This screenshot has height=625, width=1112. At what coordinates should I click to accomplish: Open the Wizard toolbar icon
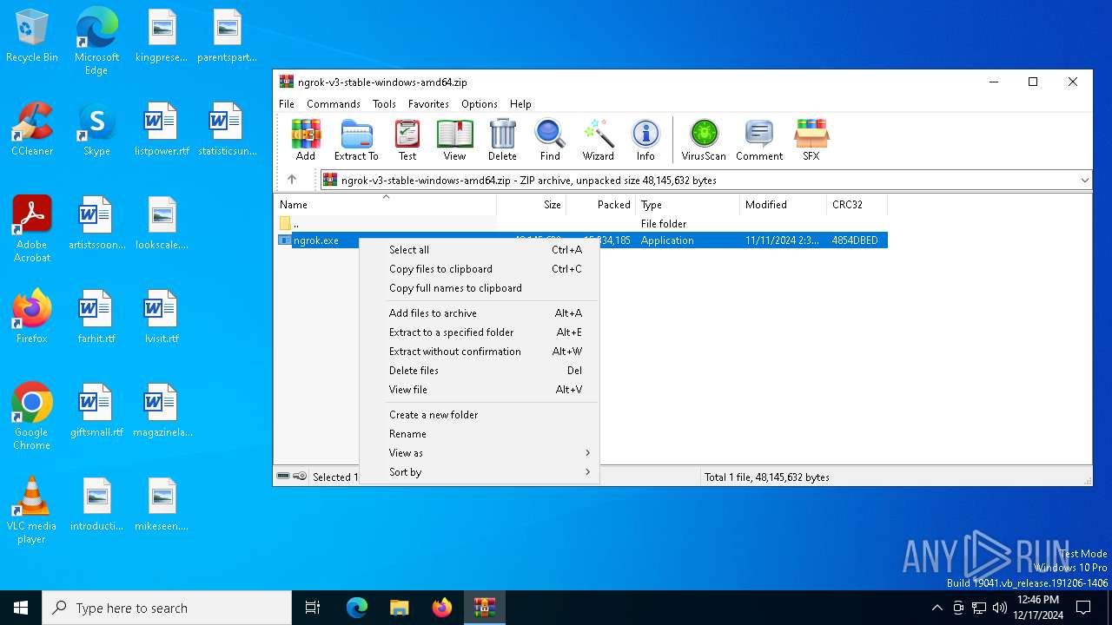(x=598, y=140)
